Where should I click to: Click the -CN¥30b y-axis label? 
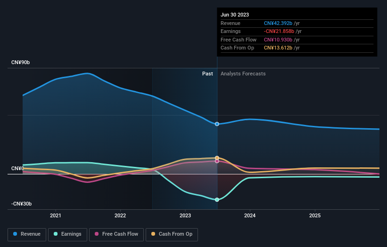(21, 204)
